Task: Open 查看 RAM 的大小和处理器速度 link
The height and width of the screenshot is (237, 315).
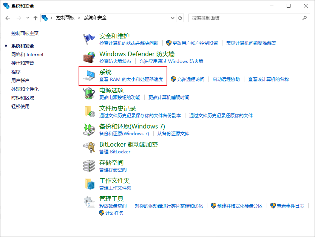Action: point(131,80)
